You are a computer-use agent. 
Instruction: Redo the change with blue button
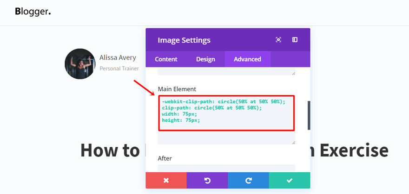coord(248,180)
